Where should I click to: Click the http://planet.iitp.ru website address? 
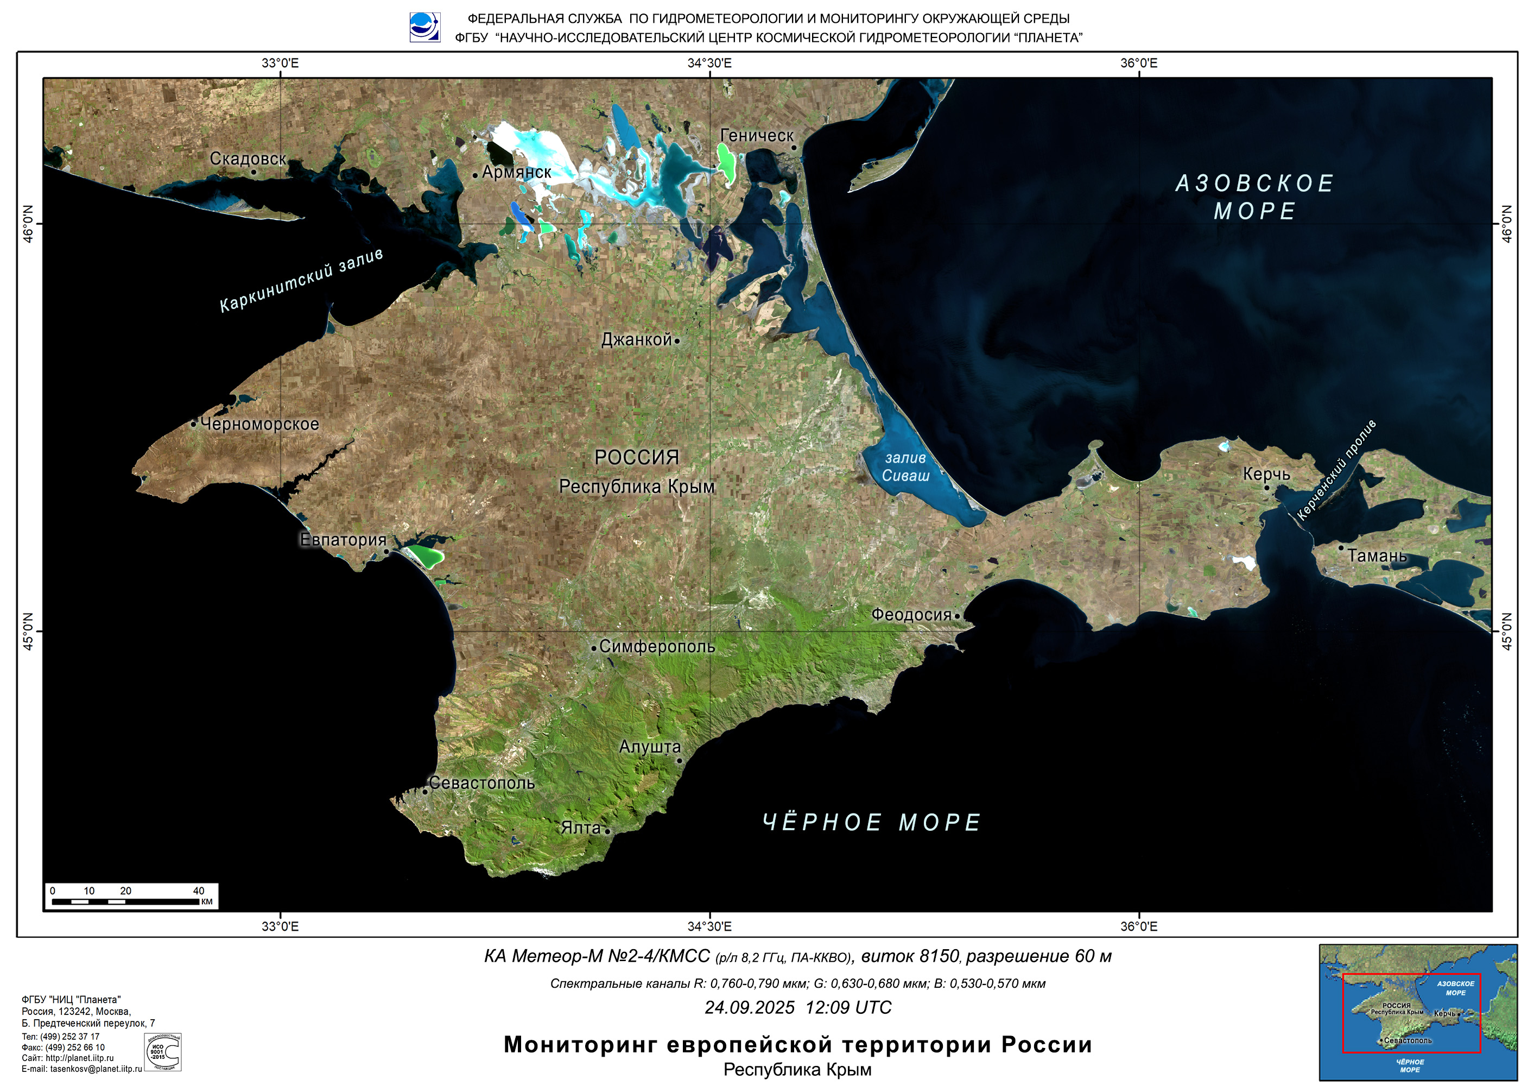point(80,1058)
